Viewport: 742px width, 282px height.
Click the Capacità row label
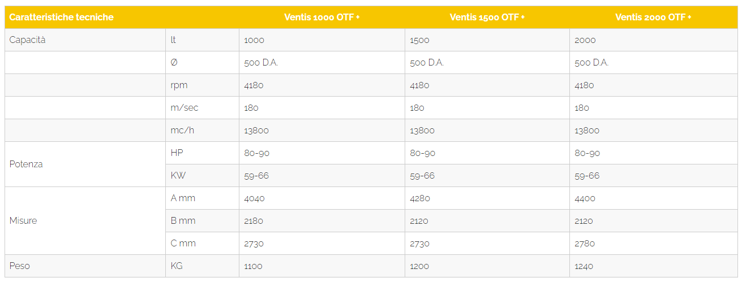point(27,40)
